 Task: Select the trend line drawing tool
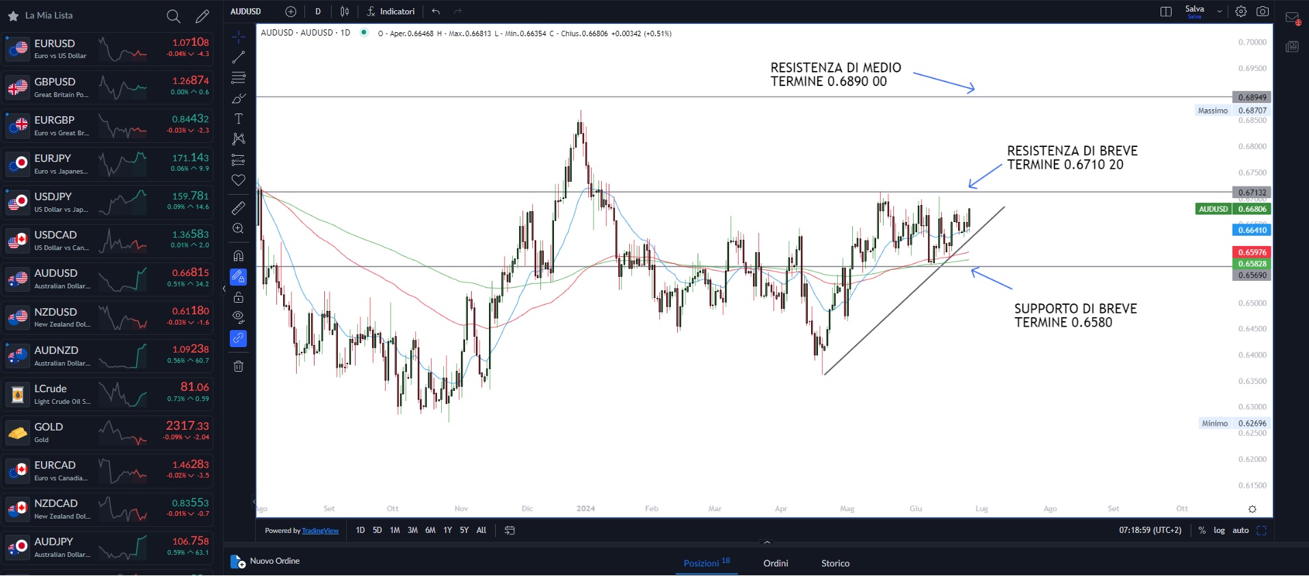pos(239,57)
